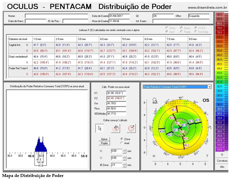Viewport: 229px width, 179px height.
Task: Click cell 42.3 (33.7°) under 4.0 mm
Action: [110, 45]
